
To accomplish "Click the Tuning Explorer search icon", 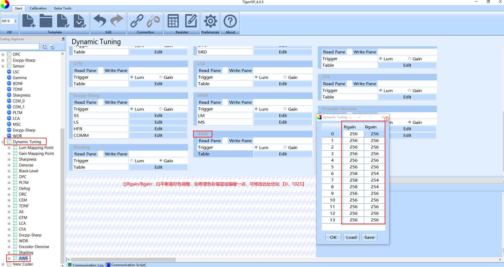I will point(44,47).
